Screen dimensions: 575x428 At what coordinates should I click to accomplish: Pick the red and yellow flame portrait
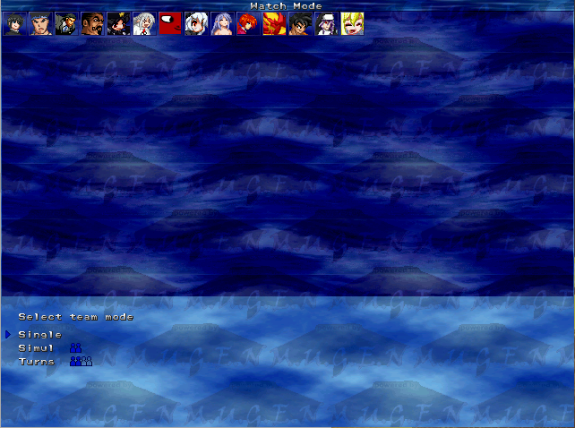275,24
